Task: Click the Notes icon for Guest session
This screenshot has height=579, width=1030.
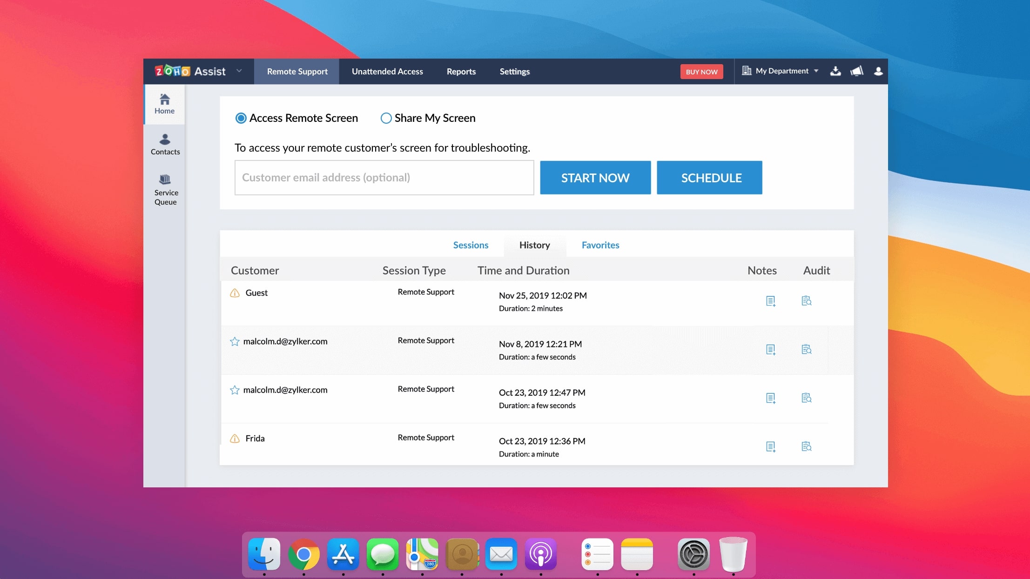Action: pyautogui.click(x=770, y=300)
